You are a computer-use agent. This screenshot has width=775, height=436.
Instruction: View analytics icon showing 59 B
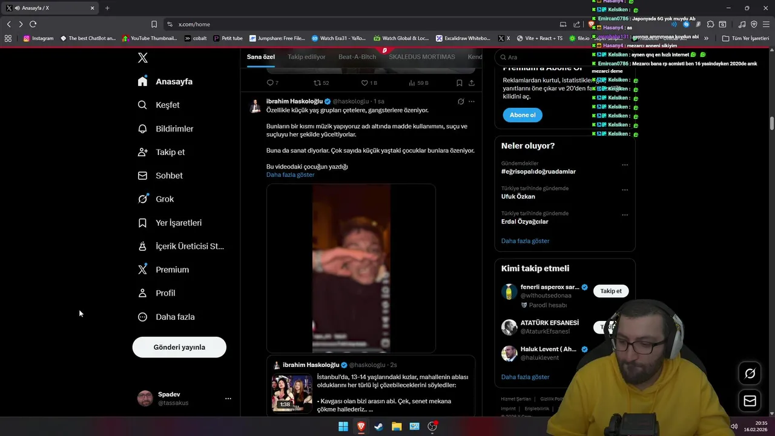[x=418, y=83]
